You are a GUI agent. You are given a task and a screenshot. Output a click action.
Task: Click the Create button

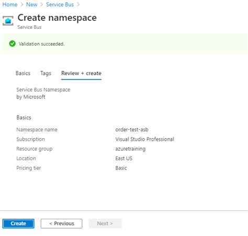(x=18, y=223)
